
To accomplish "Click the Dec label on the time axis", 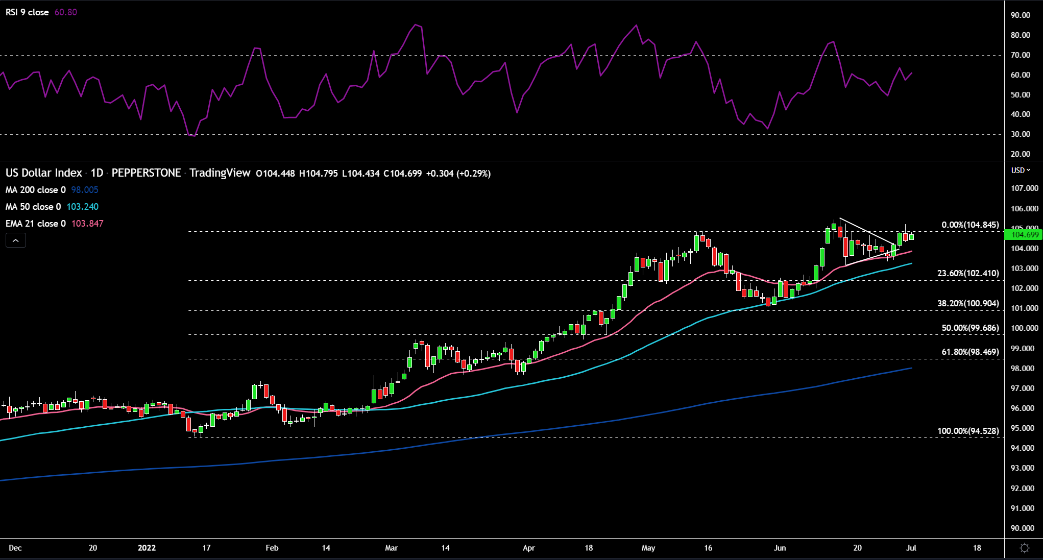I will (x=15, y=548).
